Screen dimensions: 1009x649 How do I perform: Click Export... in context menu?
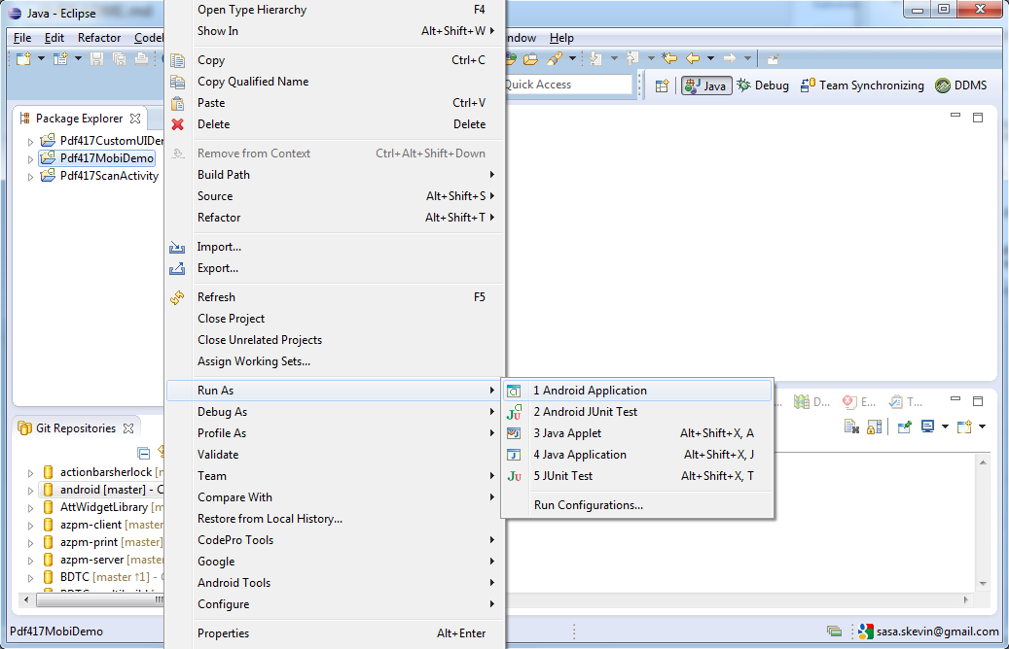pyautogui.click(x=334, y=268)
